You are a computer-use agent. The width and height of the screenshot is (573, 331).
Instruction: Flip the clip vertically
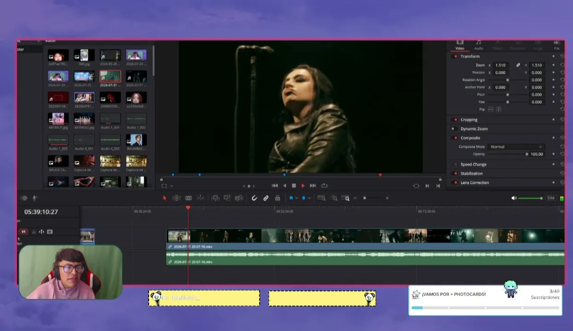(x=498, y=109)
